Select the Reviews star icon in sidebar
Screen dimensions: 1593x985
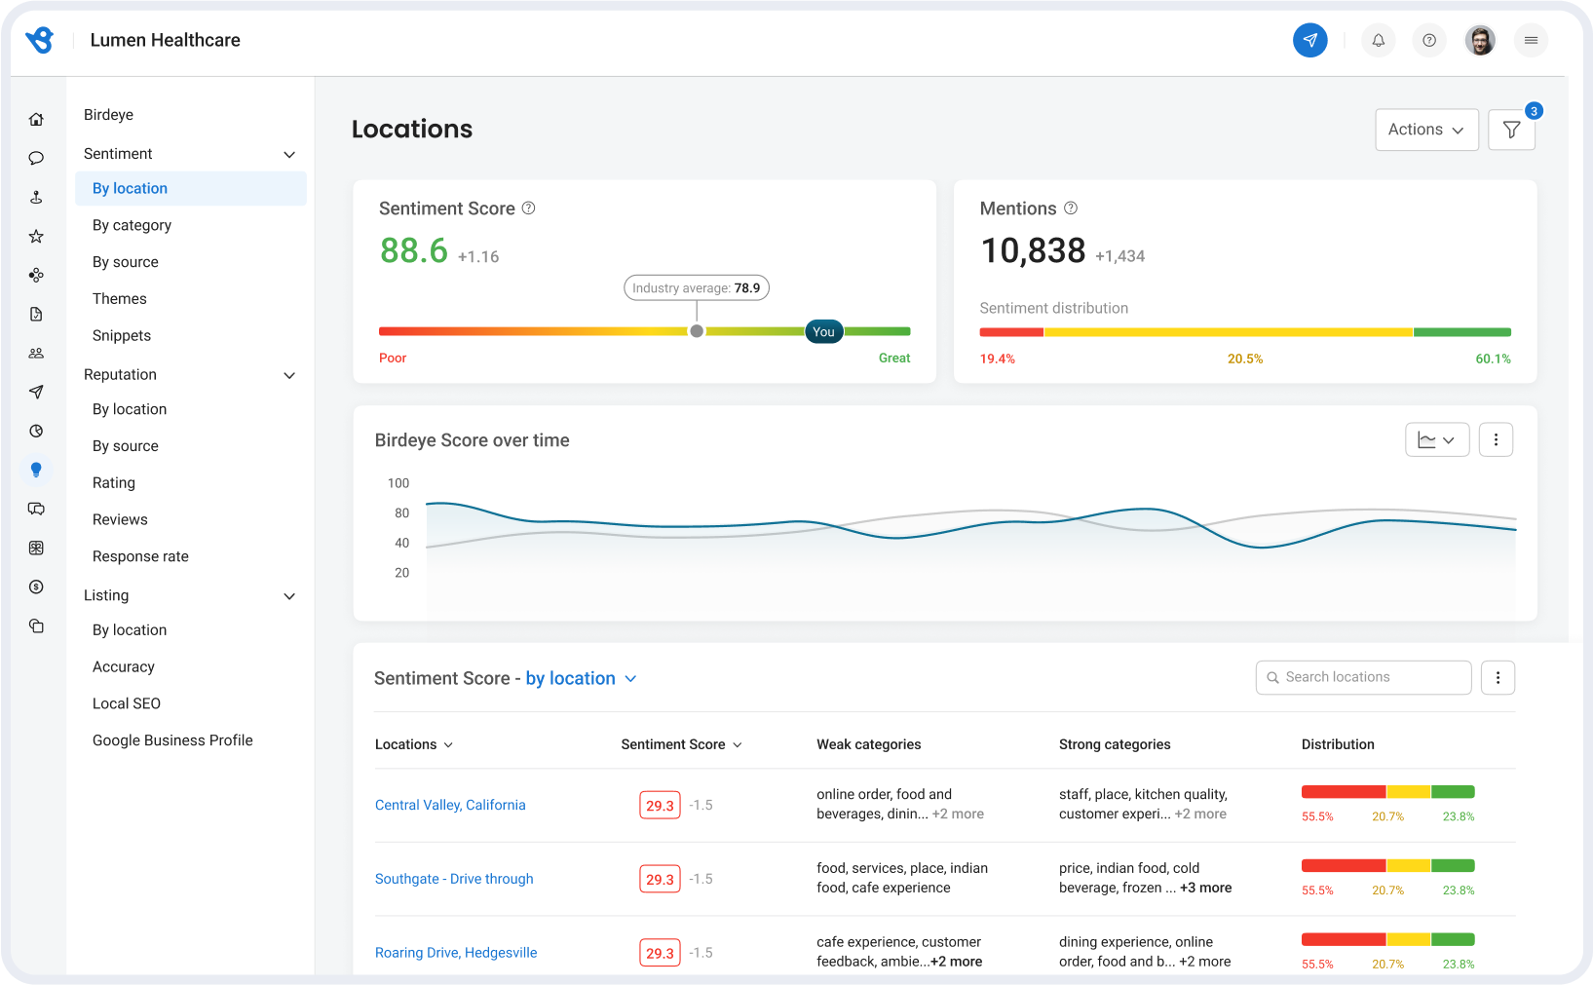coord(36,235)
